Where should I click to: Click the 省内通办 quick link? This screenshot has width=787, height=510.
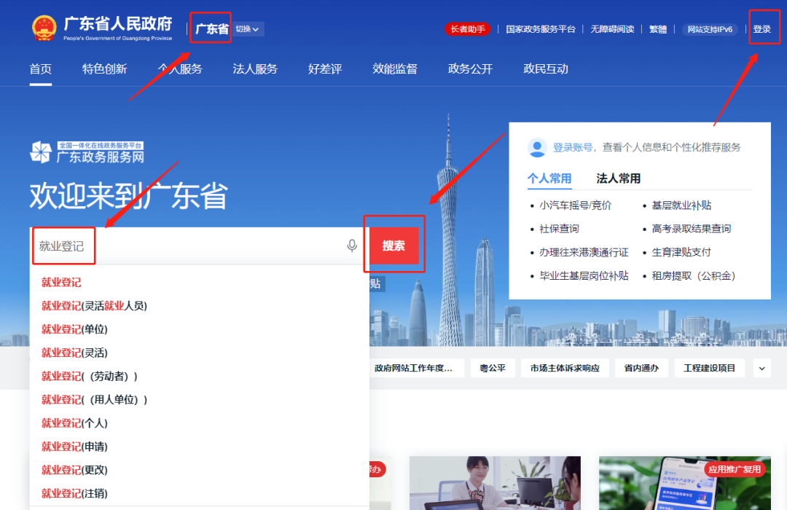[x=641, y=369]
